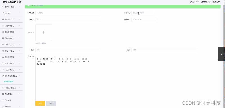Open the dark side tab with left chevron
The height and width of the screenshot is (108, 225).
221,54
